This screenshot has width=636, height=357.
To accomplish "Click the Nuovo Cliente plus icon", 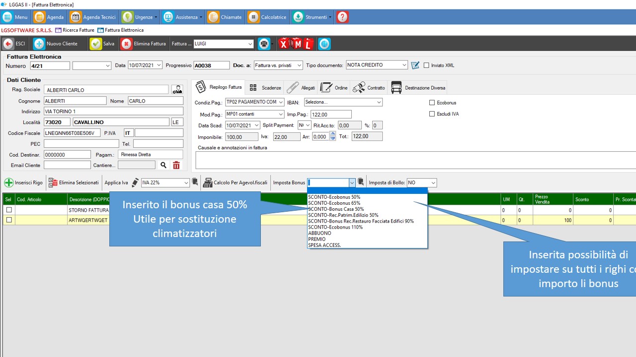I will [x=39, y=44].
